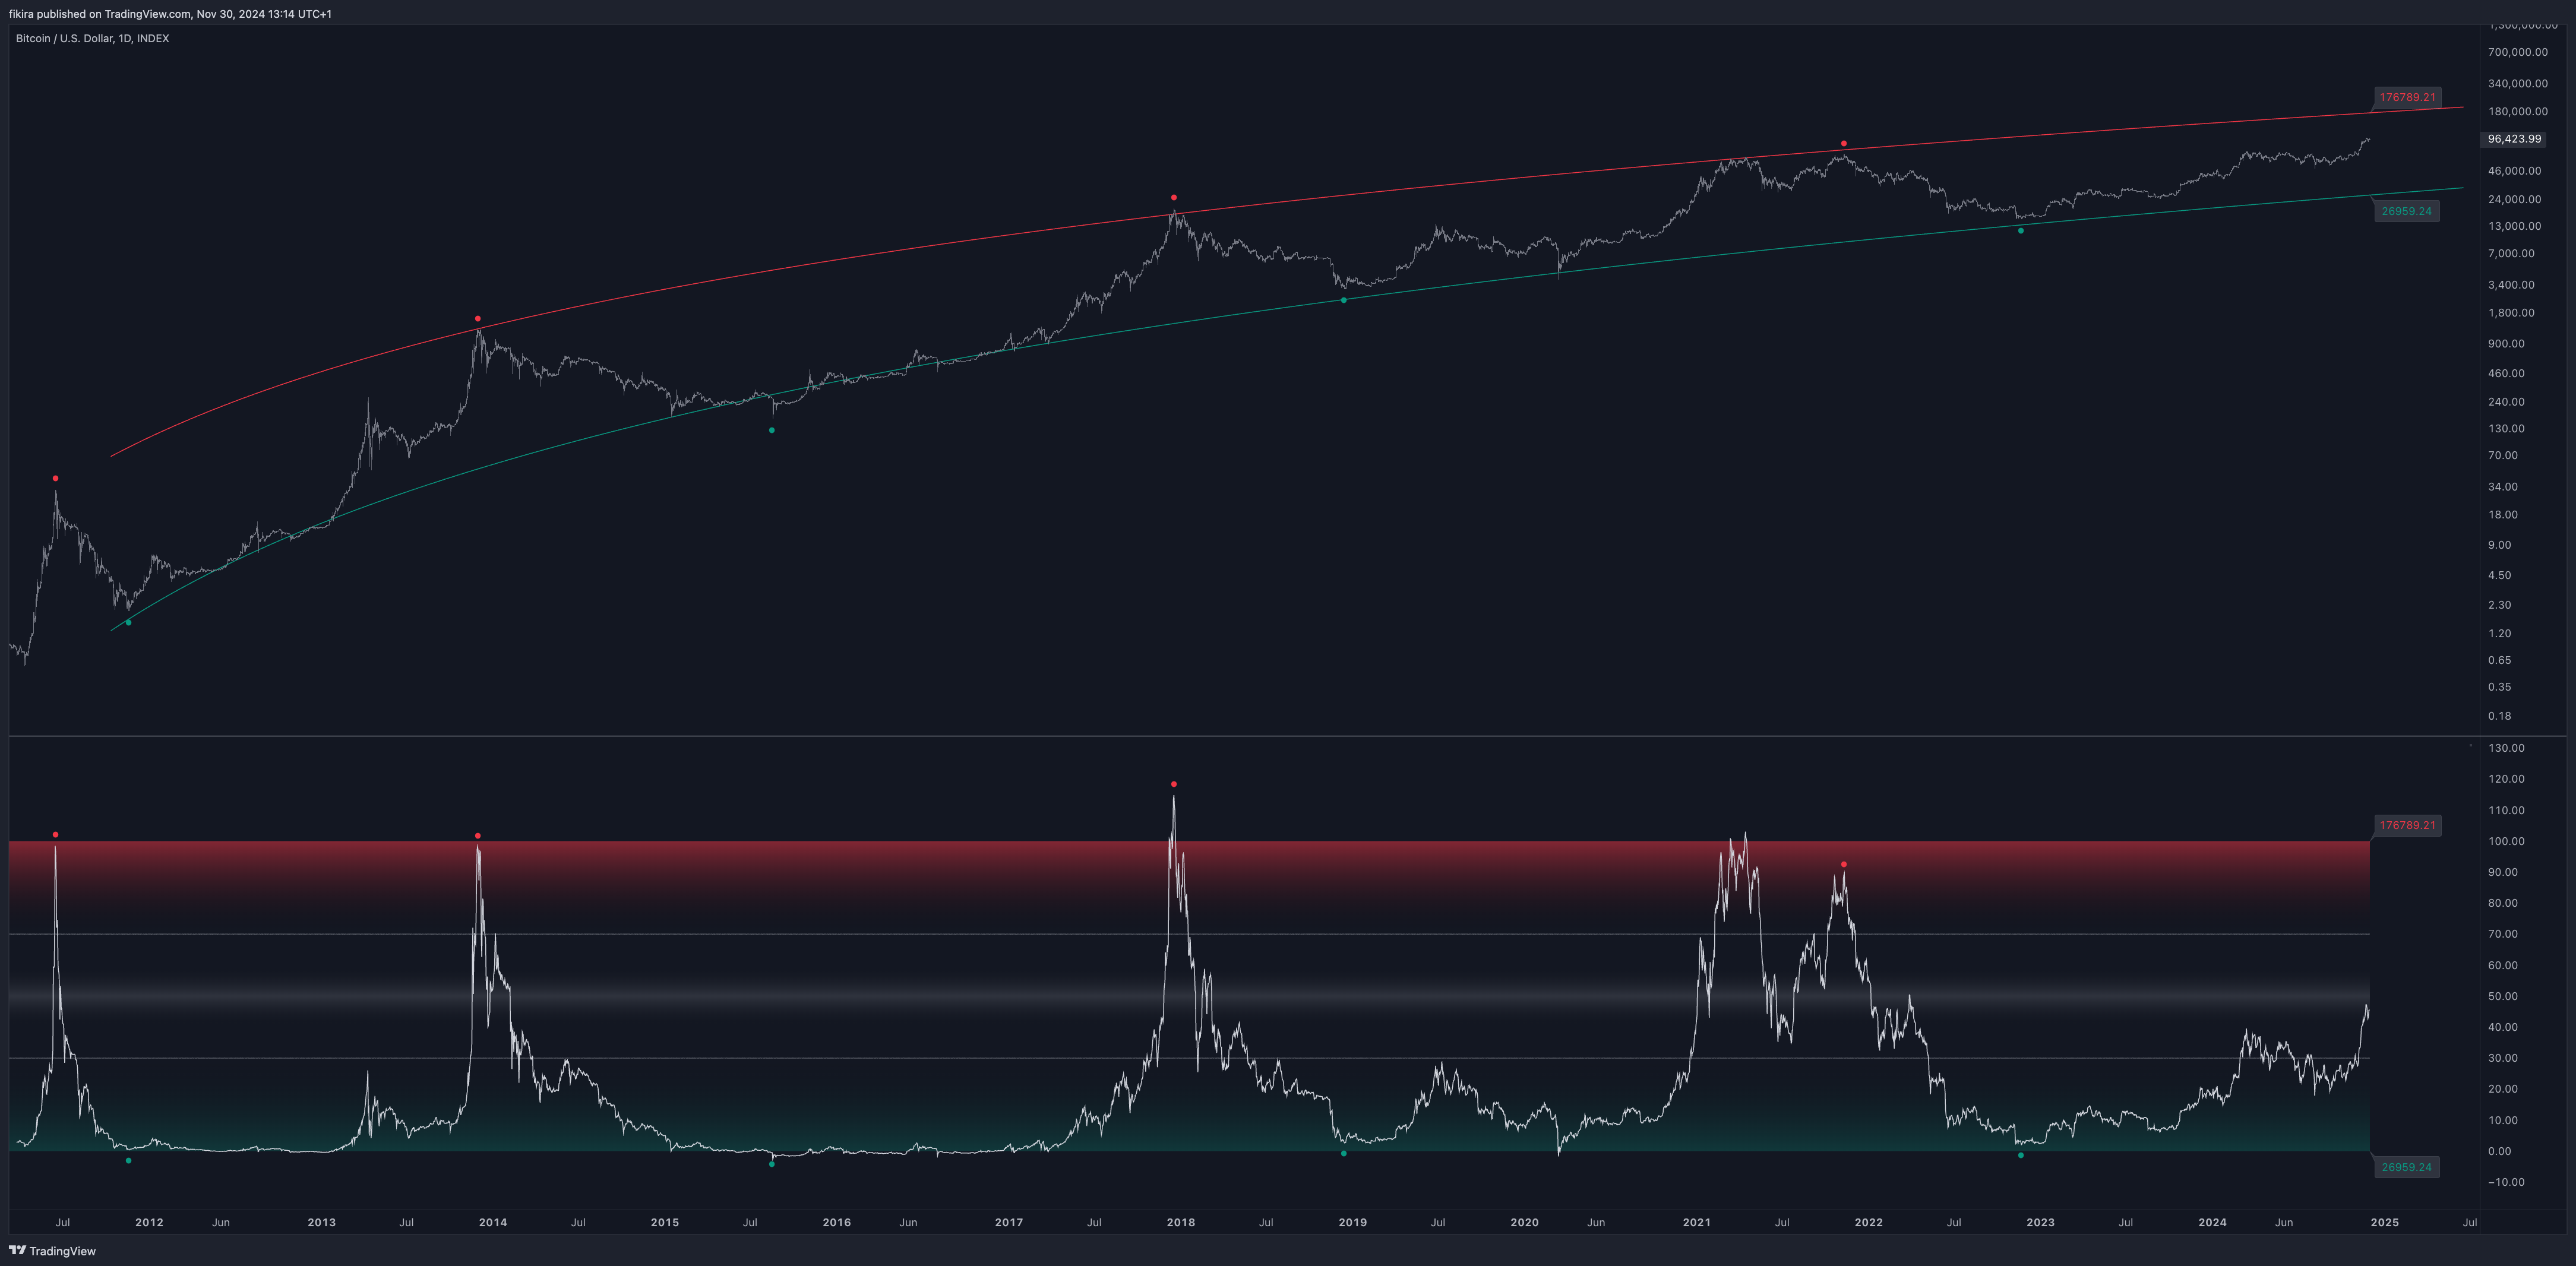Click the 24,000.00 price axis value
2576x1266 pixels.
pyautogui.click(x=2514, y=199)
